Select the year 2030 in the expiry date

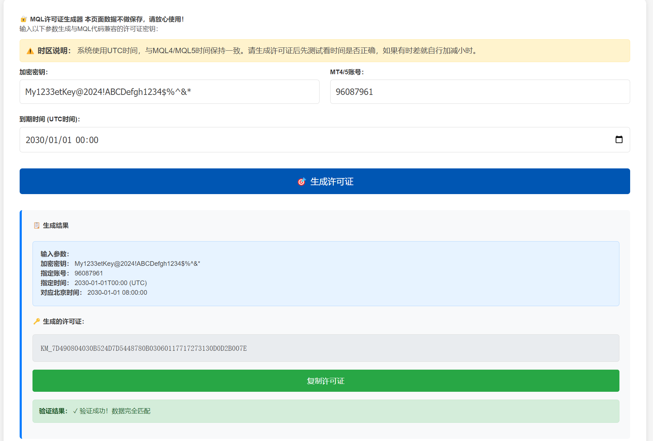pos(35,140)
